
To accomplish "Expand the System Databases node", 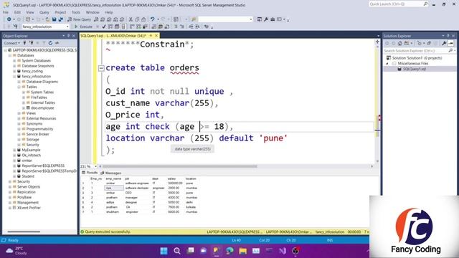I will tap(14, 60).
